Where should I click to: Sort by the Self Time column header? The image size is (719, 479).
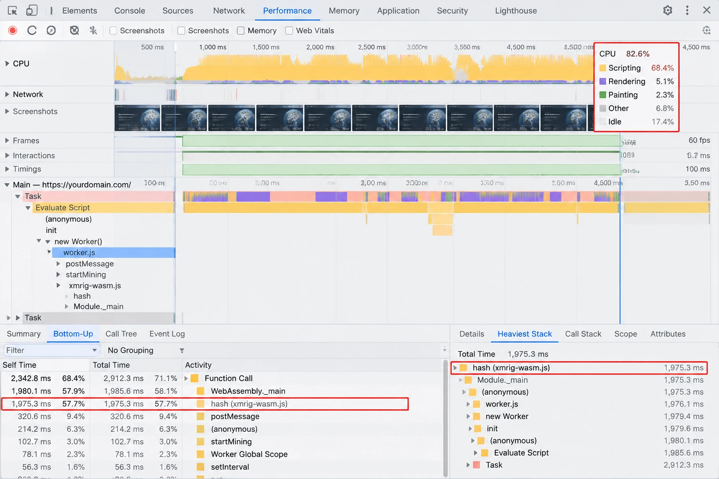click(x=45, y=365)
